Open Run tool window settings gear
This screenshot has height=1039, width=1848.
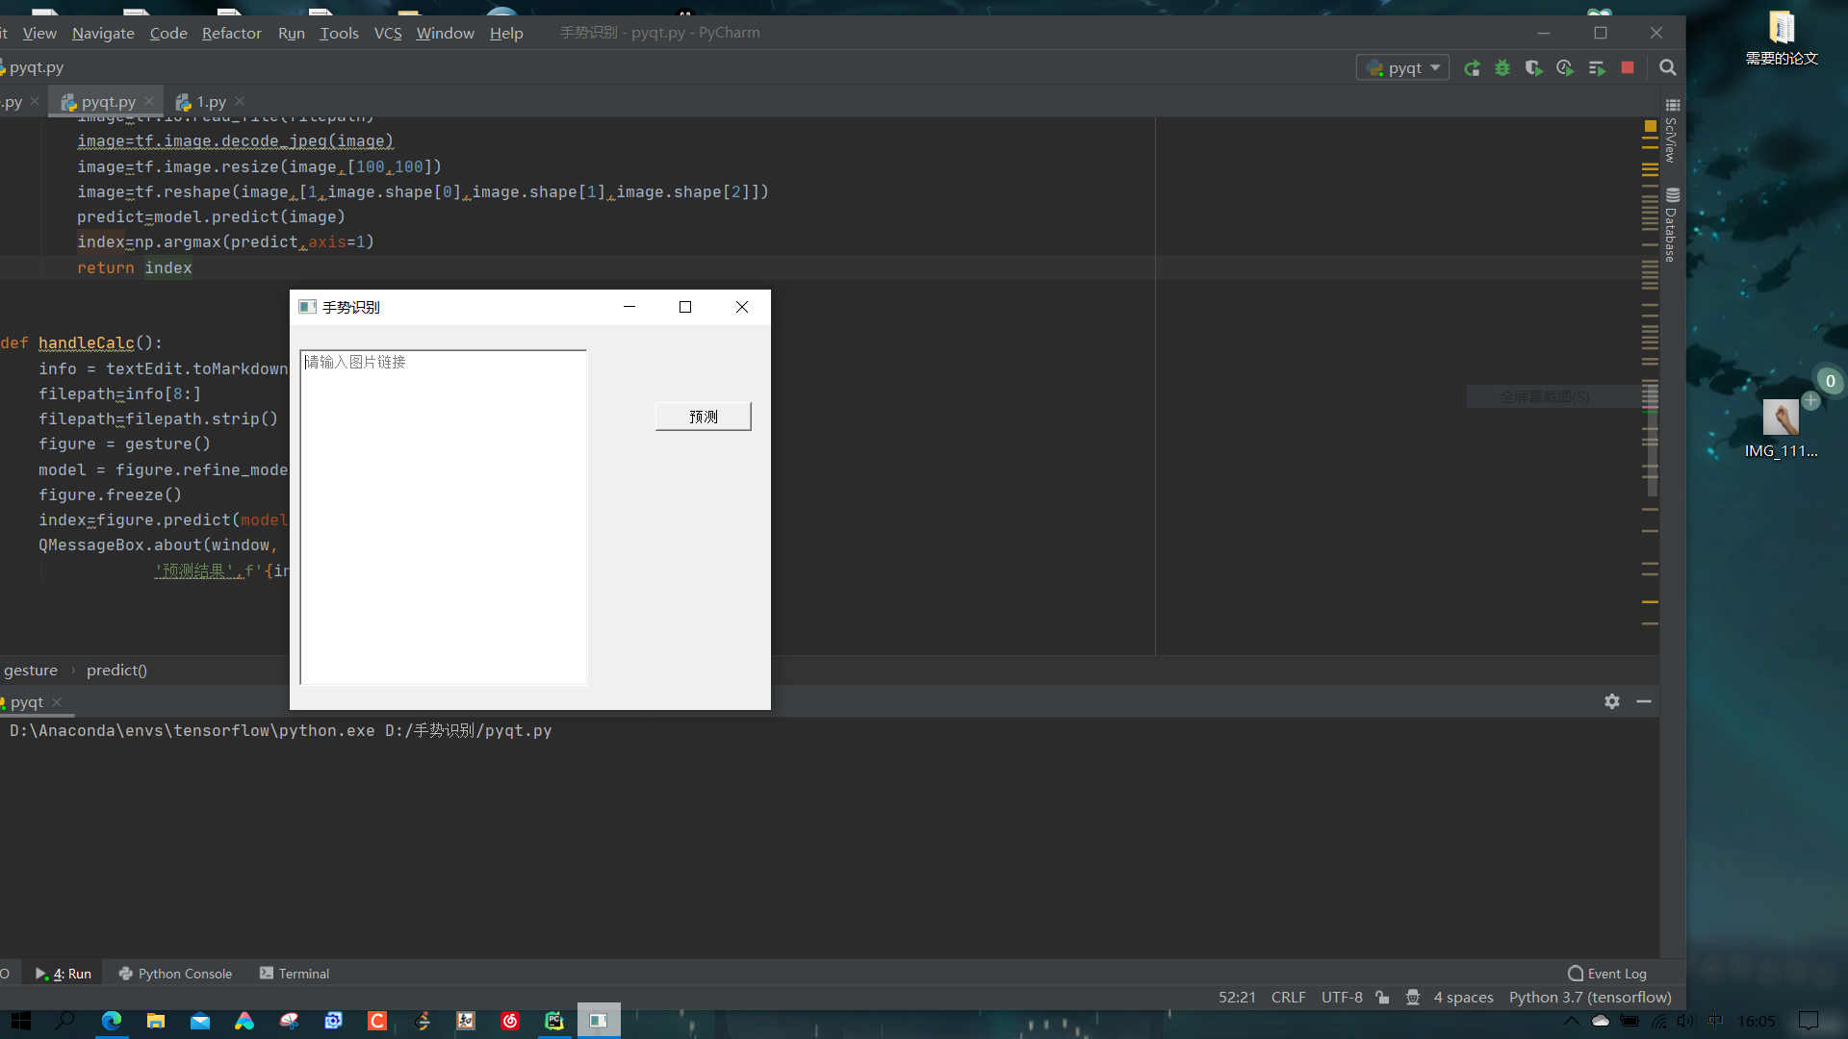(1612, 701)
